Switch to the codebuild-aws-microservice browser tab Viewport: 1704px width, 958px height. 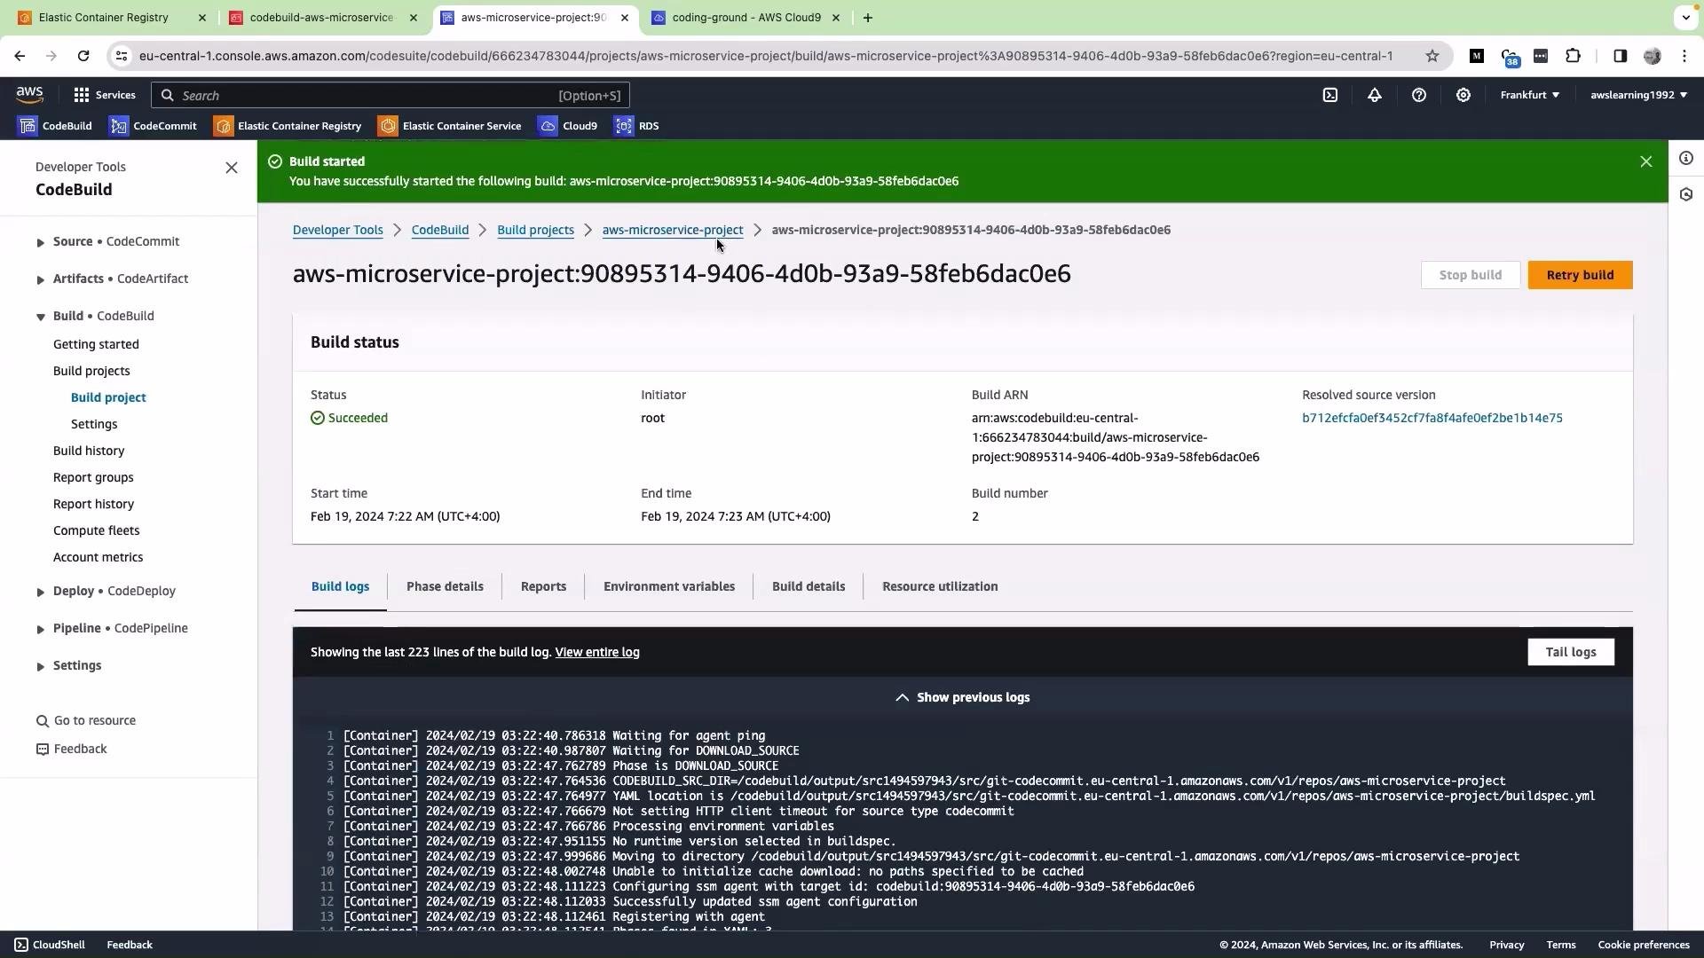pyautogui.click(x=320, y=18)
